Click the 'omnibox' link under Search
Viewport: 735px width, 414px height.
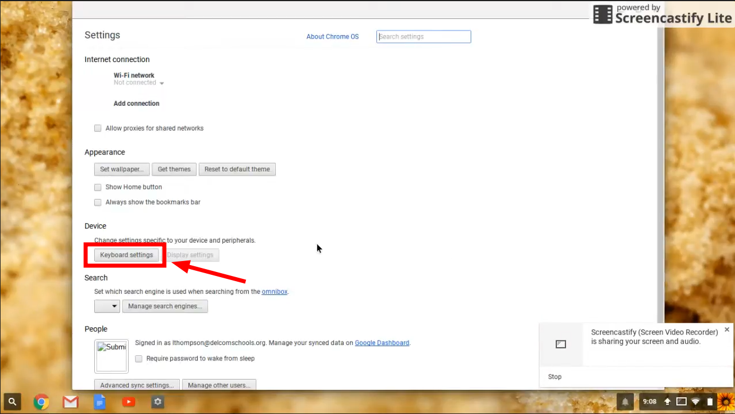point(274,292)
